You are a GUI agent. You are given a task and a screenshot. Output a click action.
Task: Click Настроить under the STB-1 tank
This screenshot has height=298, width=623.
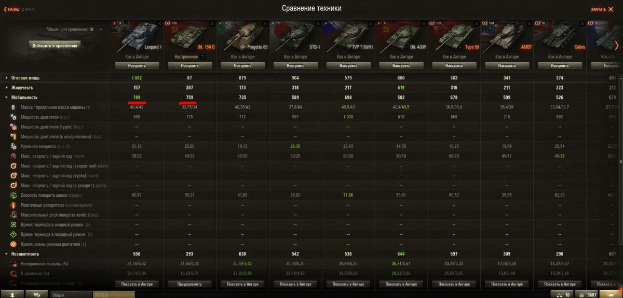(x=296, y=66)
